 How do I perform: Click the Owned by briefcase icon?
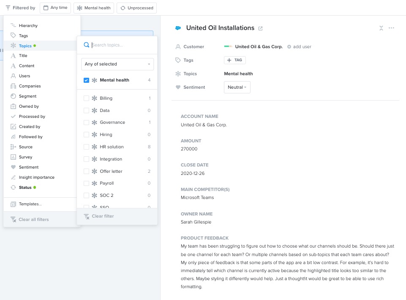click(x=13, y=106)
